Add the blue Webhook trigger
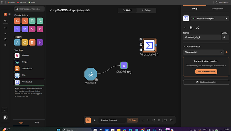 [x=17, y=43]
